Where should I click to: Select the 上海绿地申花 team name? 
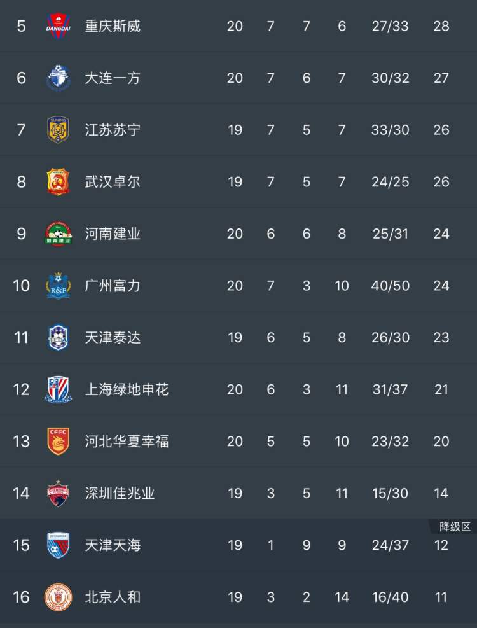127,389
